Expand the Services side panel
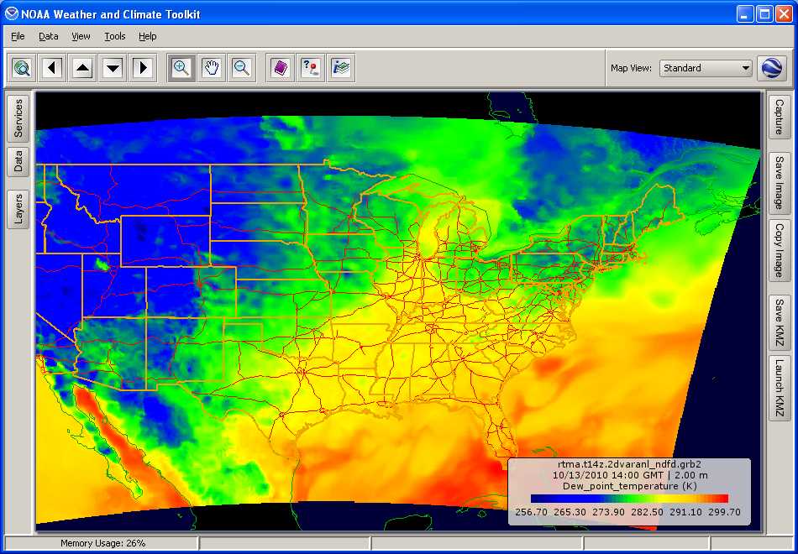Screen dimensions: 798x554 tap(18, 119)
